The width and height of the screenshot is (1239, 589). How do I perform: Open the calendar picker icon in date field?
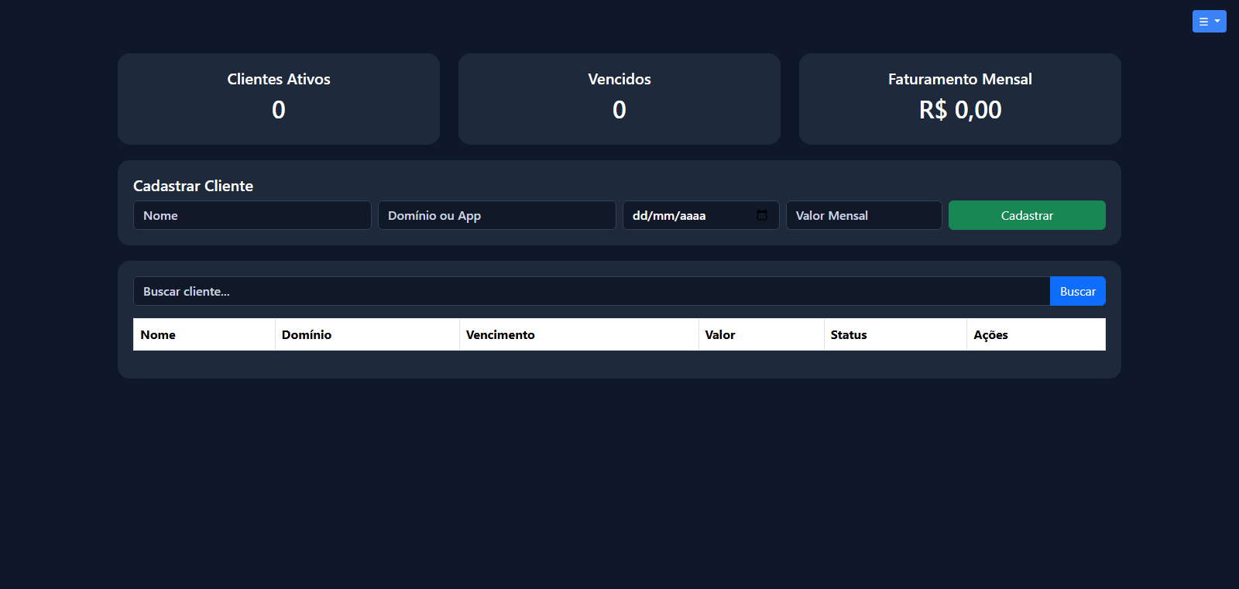[762, 215]
